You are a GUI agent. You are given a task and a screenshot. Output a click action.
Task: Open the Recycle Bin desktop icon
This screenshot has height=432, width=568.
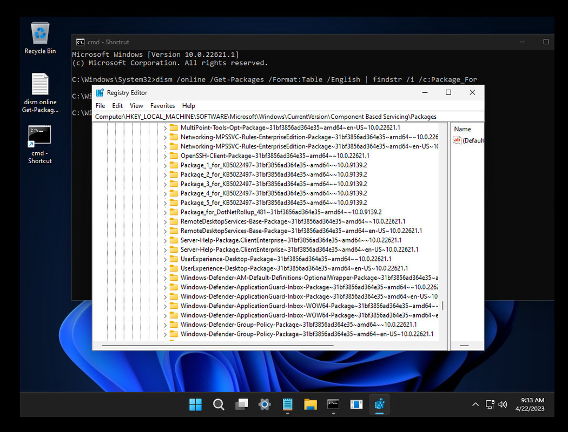(x=40, y=38)
